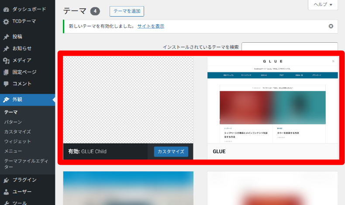Click the 固定ページ pages icon
The image size is (345, 205).
coord(6,72)
